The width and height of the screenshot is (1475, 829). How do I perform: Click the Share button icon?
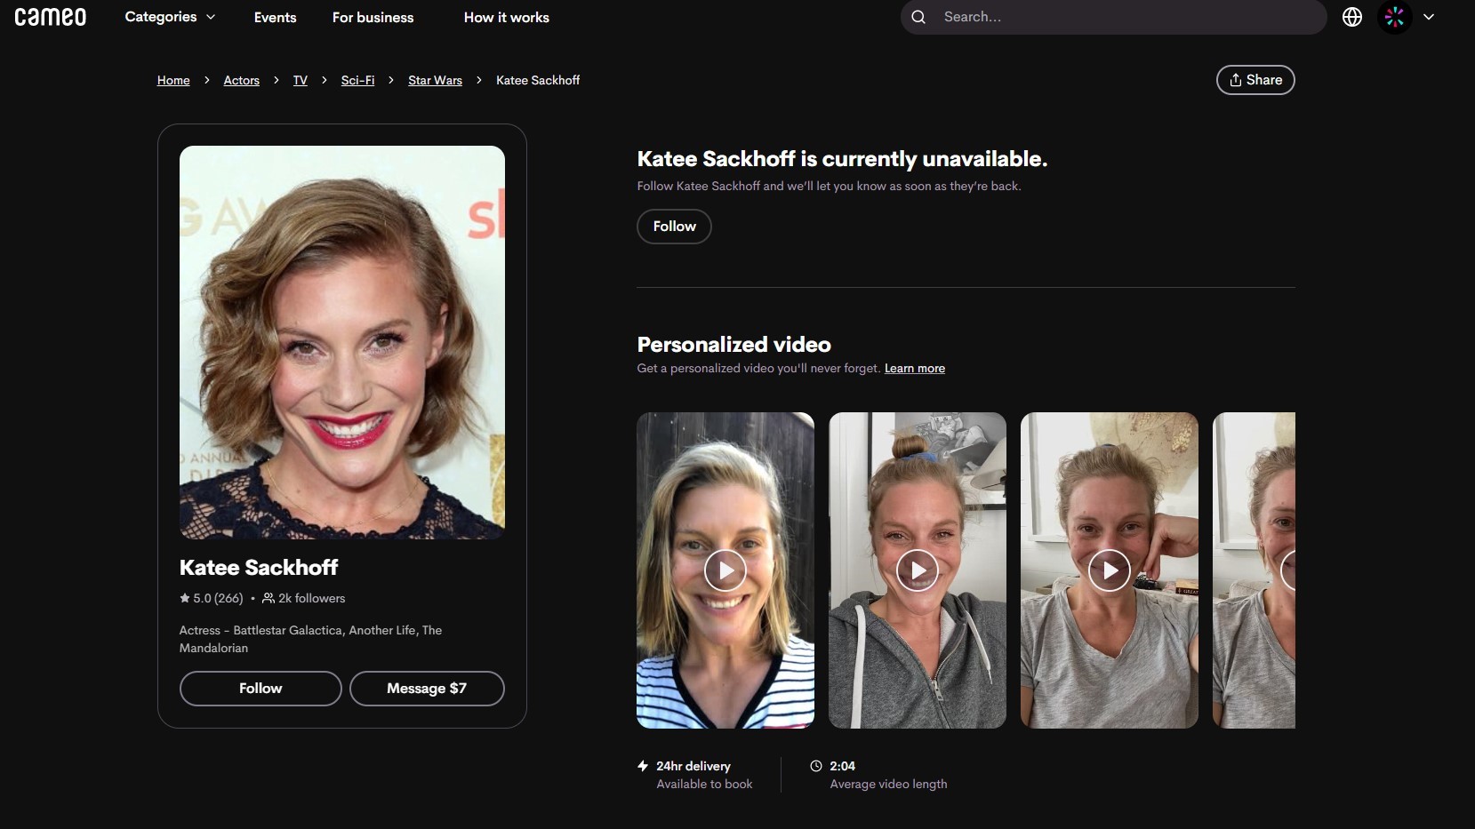coord(1235,80)
